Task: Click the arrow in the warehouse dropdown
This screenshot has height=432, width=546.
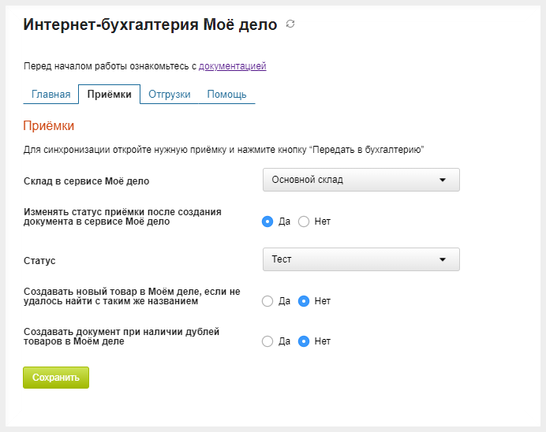Action: [x=443, y=180]
